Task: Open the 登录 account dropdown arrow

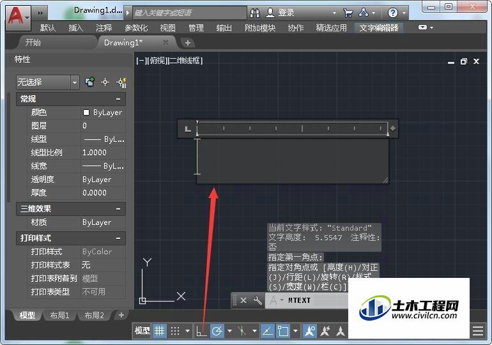Action: (x=334, y=13)
